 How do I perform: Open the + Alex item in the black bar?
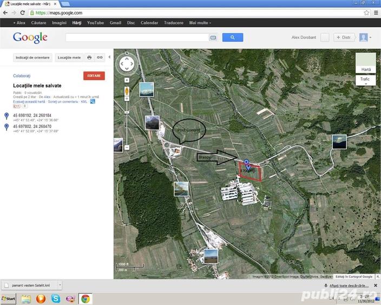coord(19,23)
